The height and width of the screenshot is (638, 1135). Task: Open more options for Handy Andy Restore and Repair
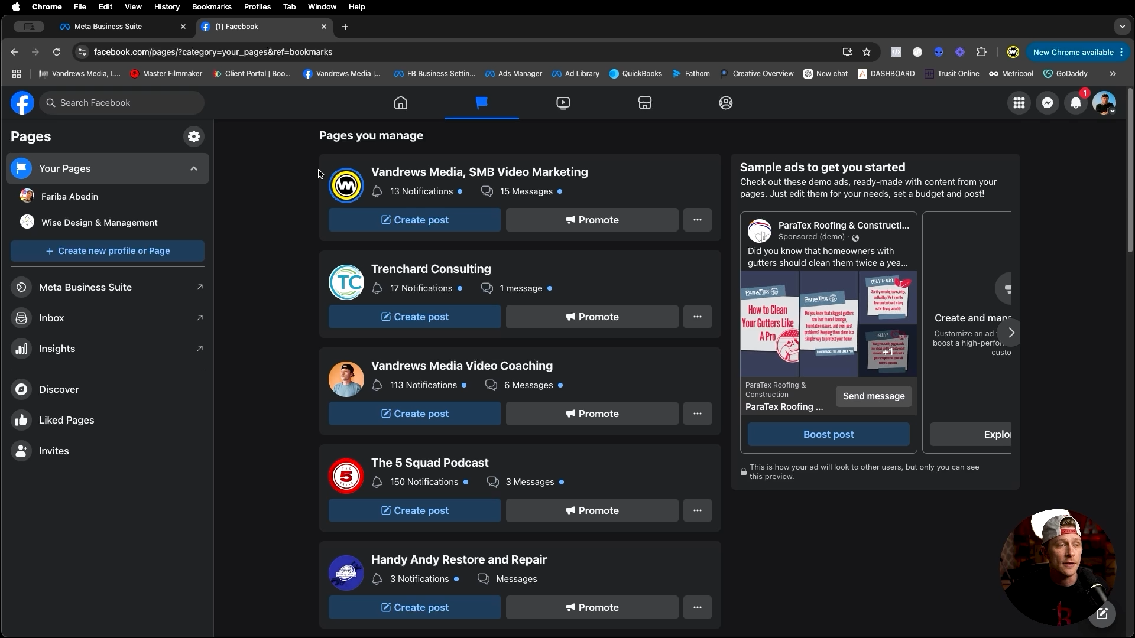[x=698, y=607]
